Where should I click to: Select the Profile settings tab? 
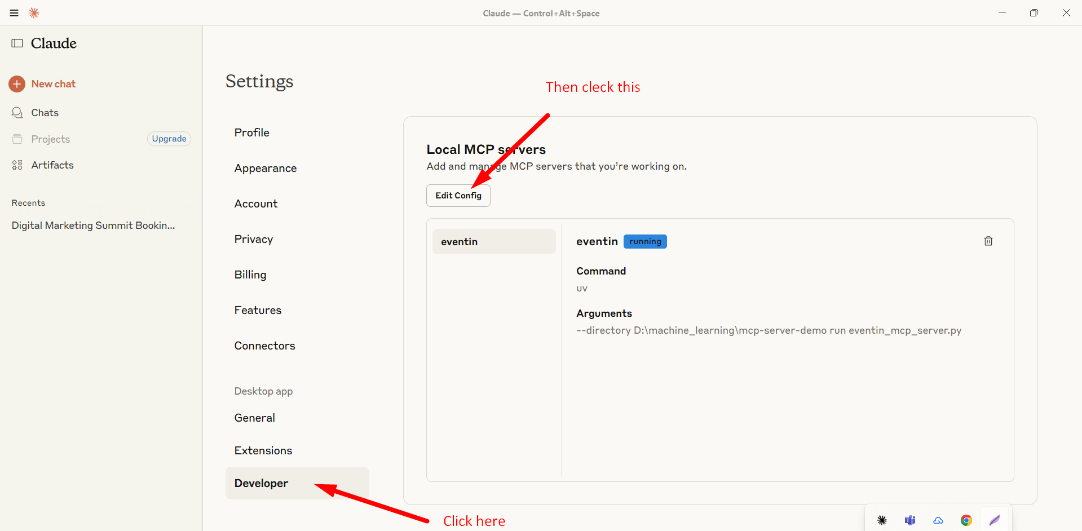point(252,132)
